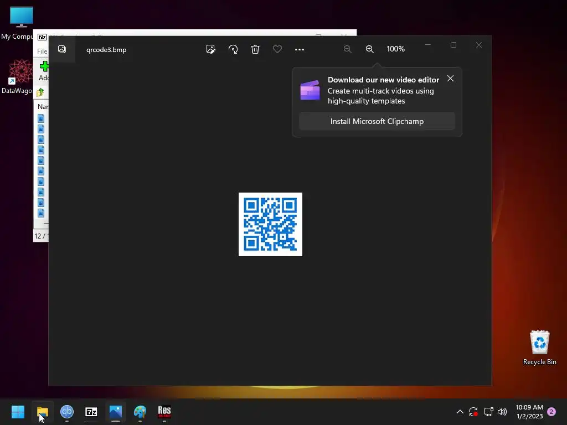Maximize the Photos window
The height and width of the screenshot is (425, 567).
(453, 45)
